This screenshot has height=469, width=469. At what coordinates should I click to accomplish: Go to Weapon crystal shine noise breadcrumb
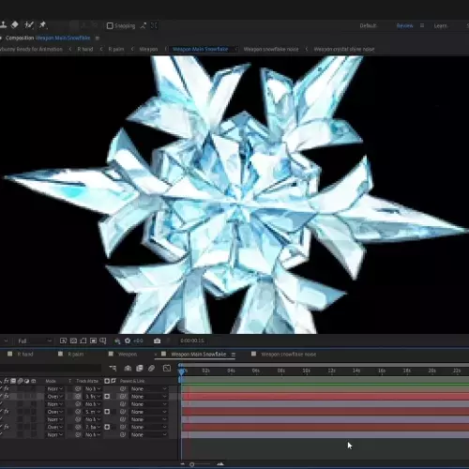(344, 49)
